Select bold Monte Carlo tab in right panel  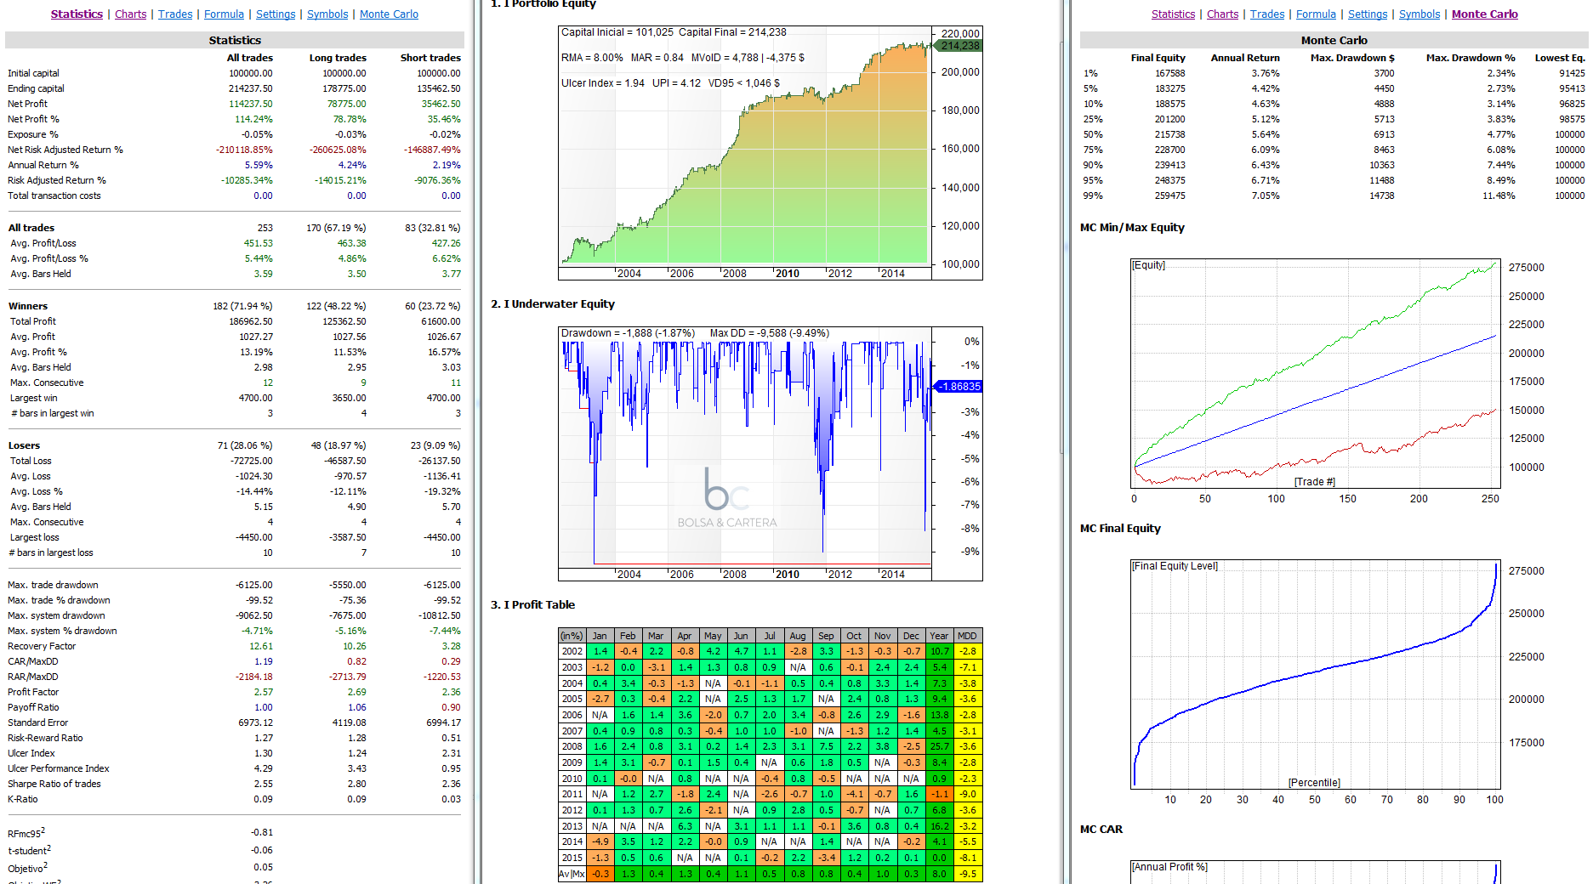tap(1484, 14)
